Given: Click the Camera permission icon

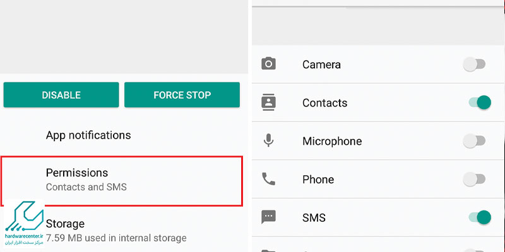Looking at the screenshot, I should (268, 64).
